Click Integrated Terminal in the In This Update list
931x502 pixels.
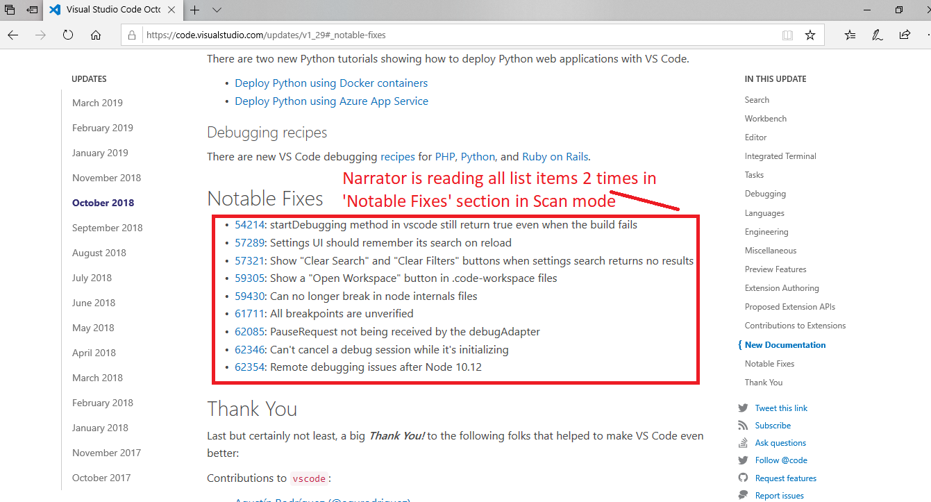coord(780,156)
